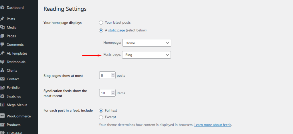Click the Comments speech bubble icon
The height and width of the screenshot is (134, 293).
pyautogui.click(x=2, y=45)
